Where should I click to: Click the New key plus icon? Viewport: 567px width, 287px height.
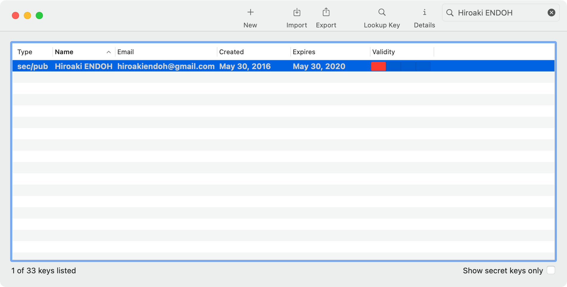[250, 13]
